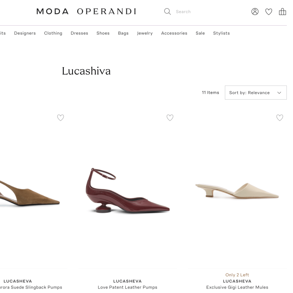Open the search magnifying glass icon
The height and width of the screenshot is (293, 293).
pyautogui.click(x=167, y=11)
